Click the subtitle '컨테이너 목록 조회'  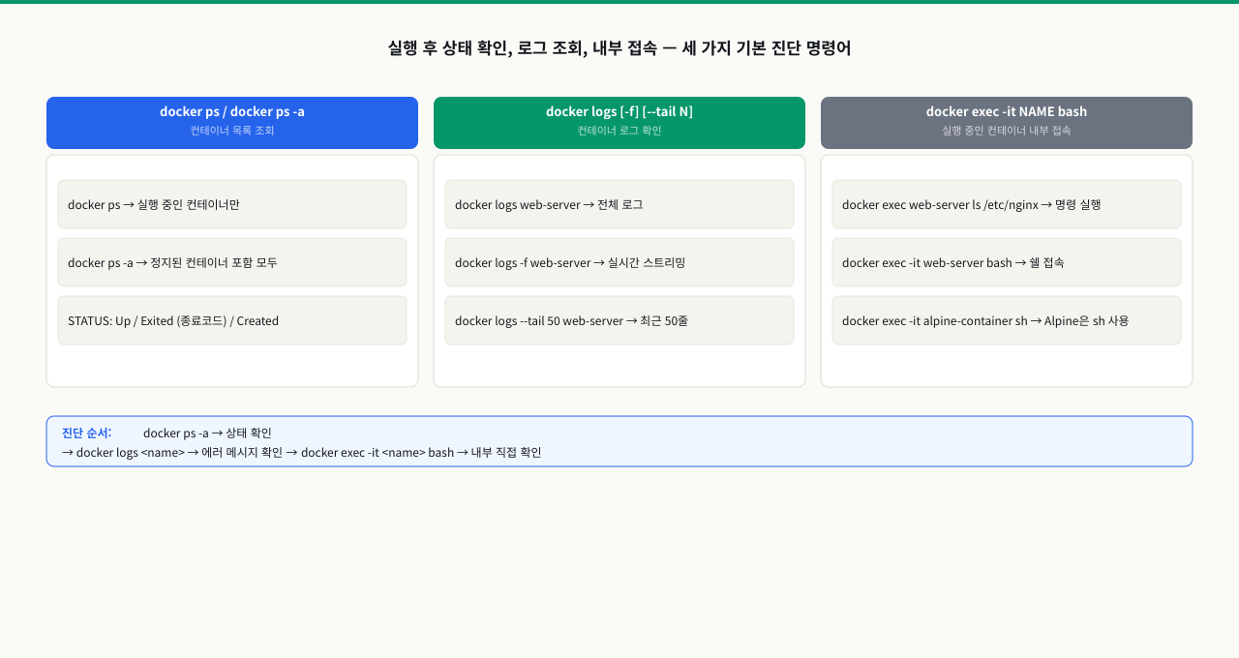point(232,131)
